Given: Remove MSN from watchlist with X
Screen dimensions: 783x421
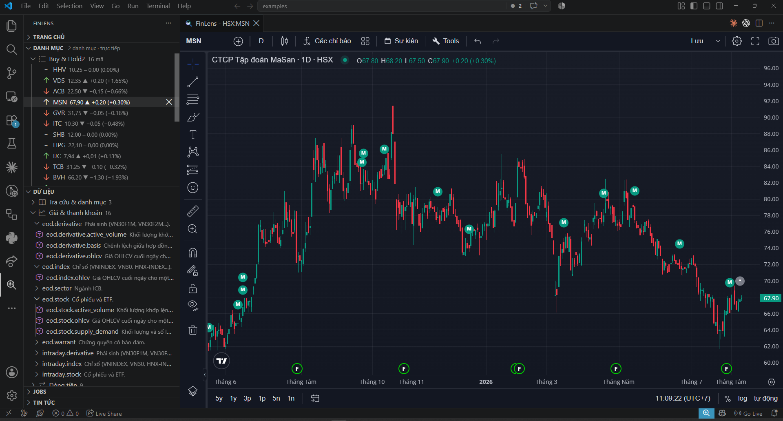Looking at the screenshot, I should point(169,102).
